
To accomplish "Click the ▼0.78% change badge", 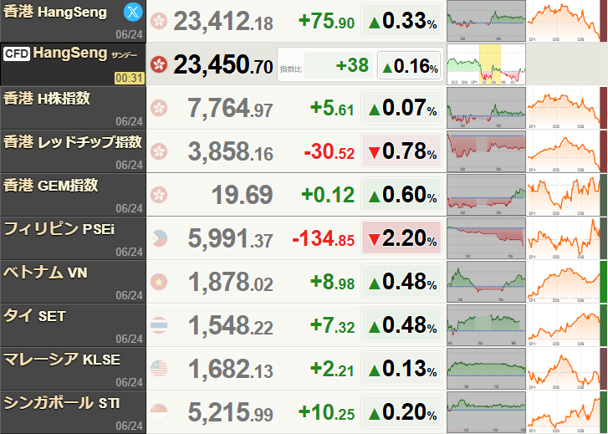I will pos(401,151).
